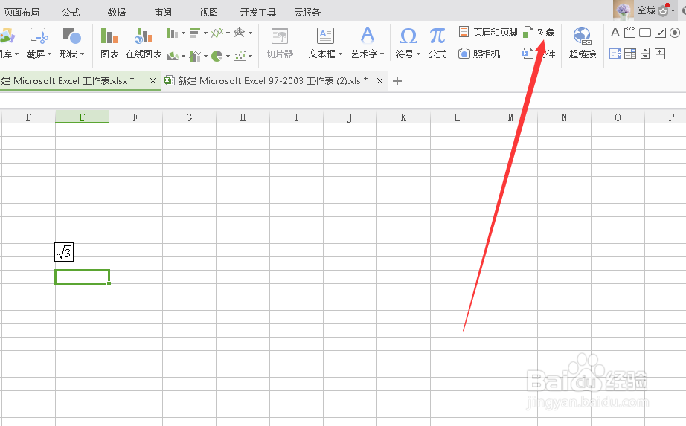
Task: Select the Combo Box form control icon
Action: tap(630, 54)
